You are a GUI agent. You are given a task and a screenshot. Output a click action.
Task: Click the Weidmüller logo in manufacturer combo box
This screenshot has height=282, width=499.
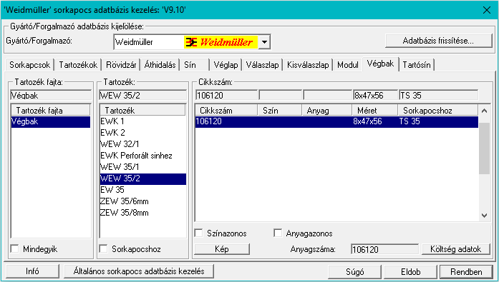pyautogui.click(x=221, y=42)
